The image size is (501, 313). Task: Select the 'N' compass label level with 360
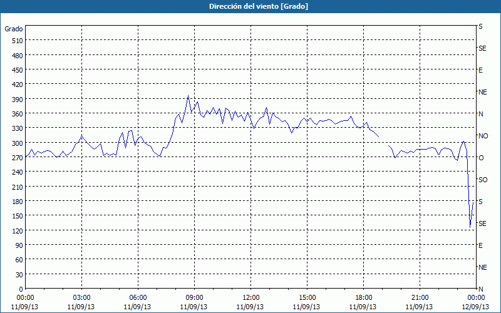coord(480,114)
